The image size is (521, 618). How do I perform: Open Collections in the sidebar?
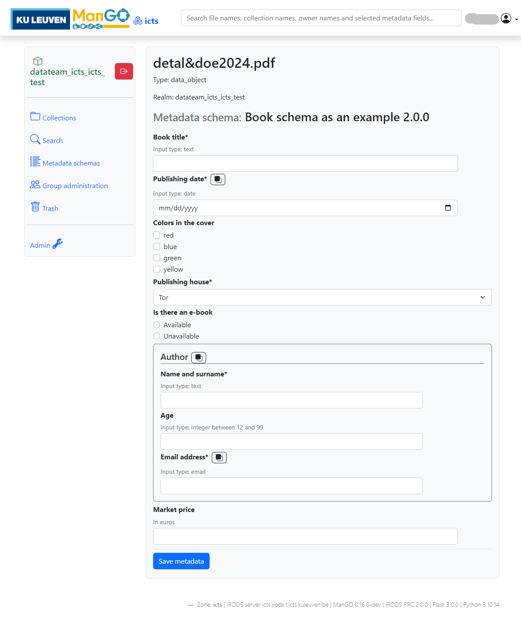click(59, 118)
